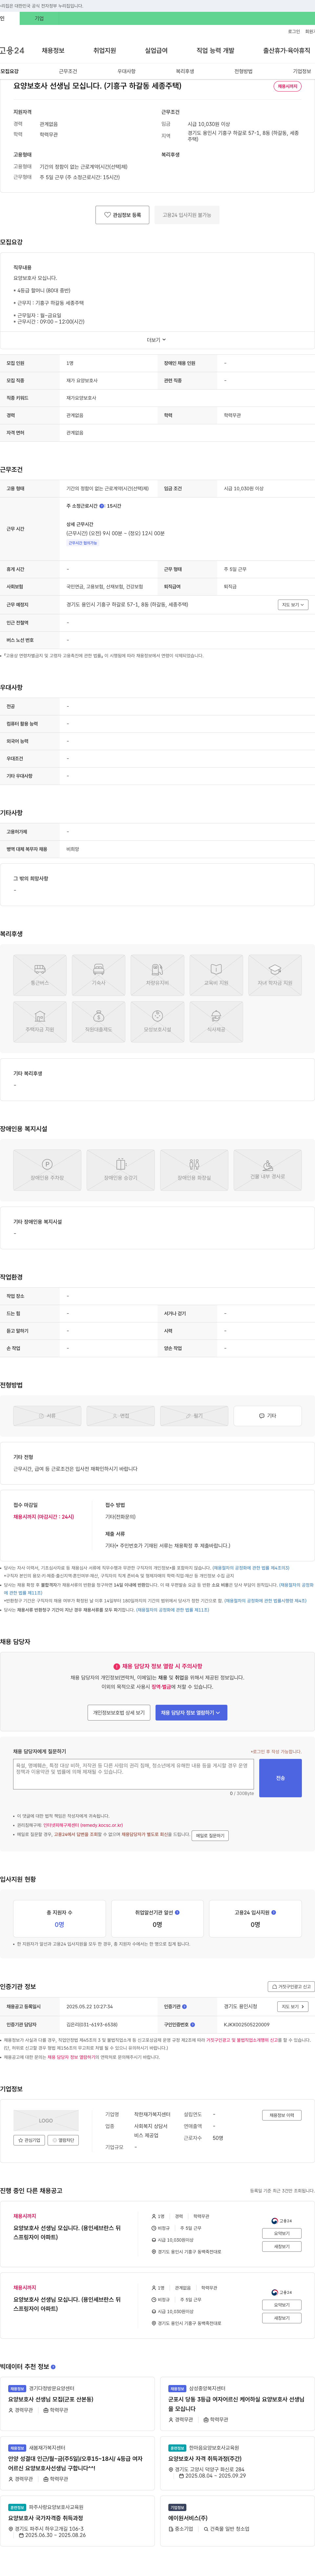Image resolution: width=315 pixels, height=2576 pixels.
Task: Open the 실업급여 menu
Action: point(156,50)
